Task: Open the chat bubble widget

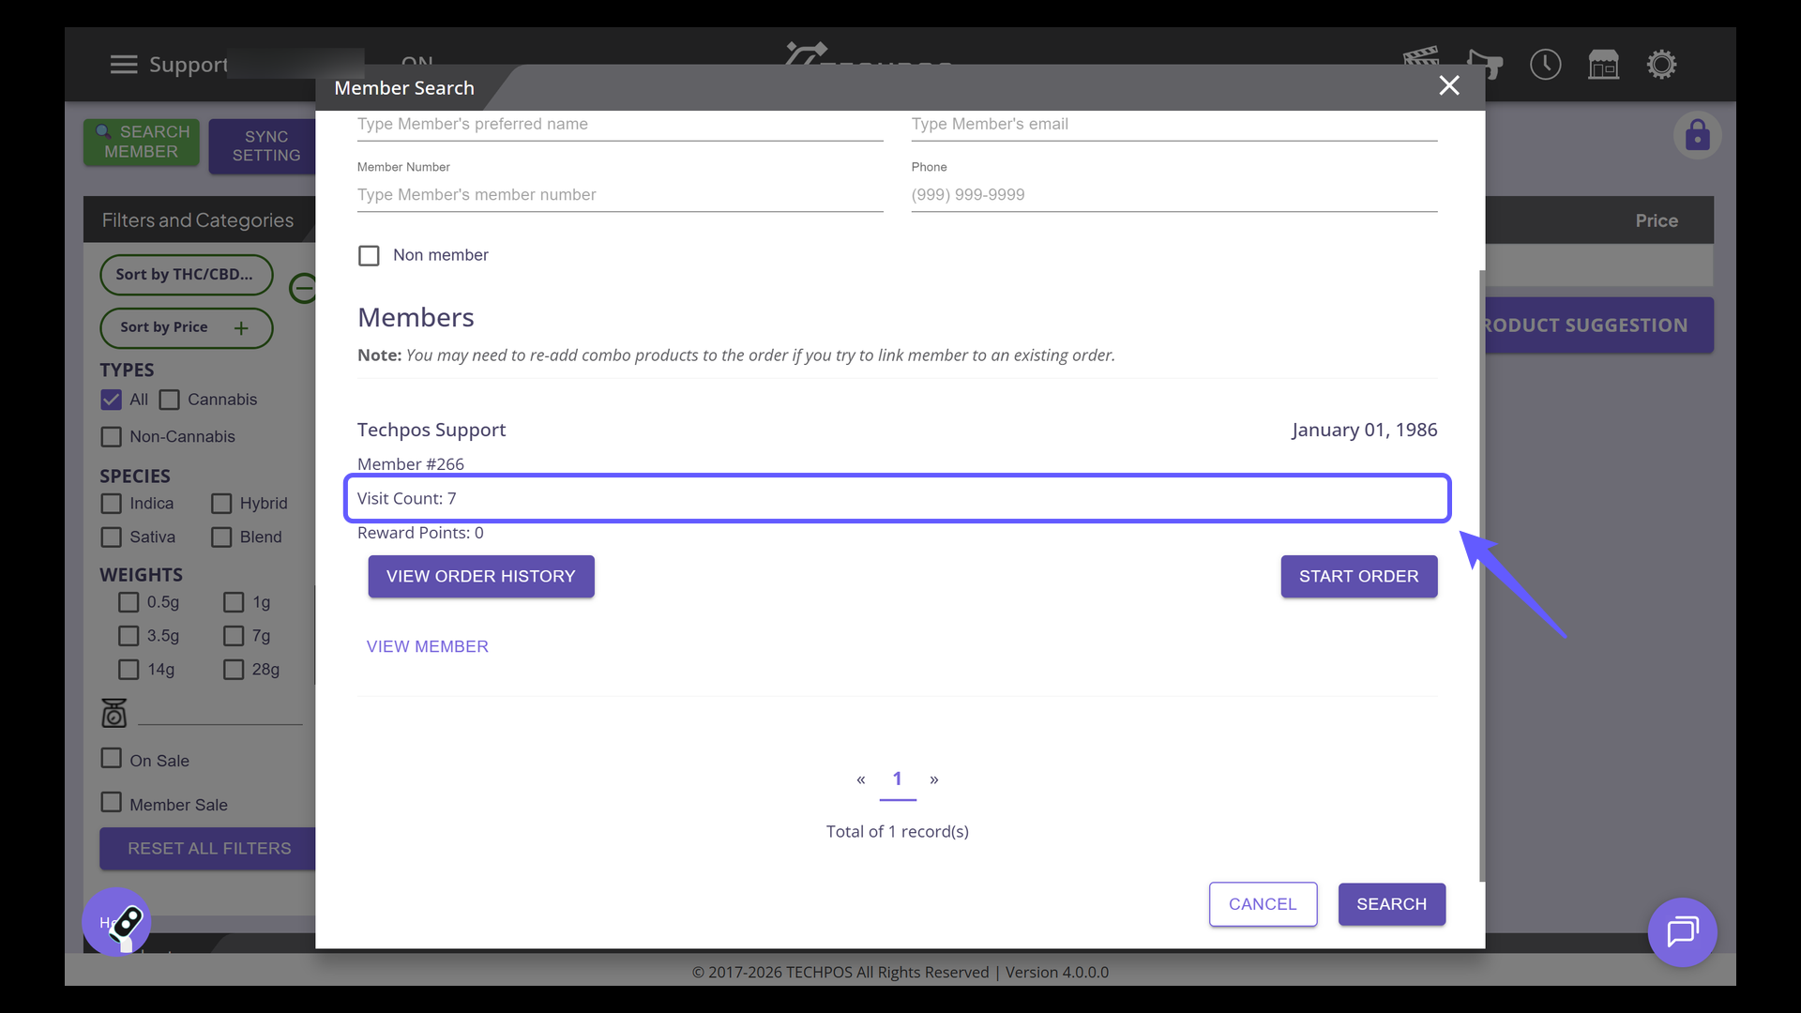Action: pyautogui.click(x=1682, y=932)
